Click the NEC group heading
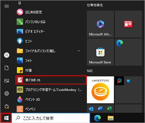The height and width of the screenshot is (123, 145). coord(90,71)
